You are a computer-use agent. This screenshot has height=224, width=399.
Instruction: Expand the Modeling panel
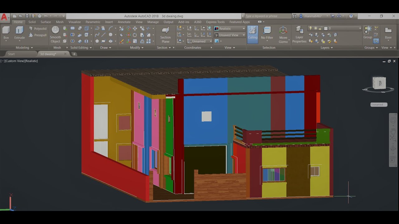coord(24,48)
